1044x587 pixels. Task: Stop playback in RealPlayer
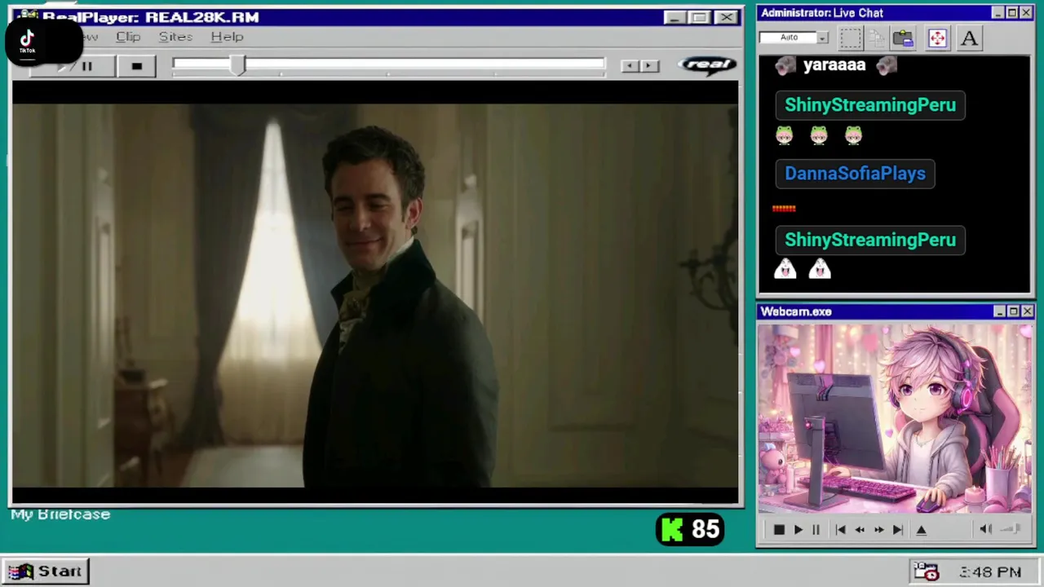[x=136, y=66]
